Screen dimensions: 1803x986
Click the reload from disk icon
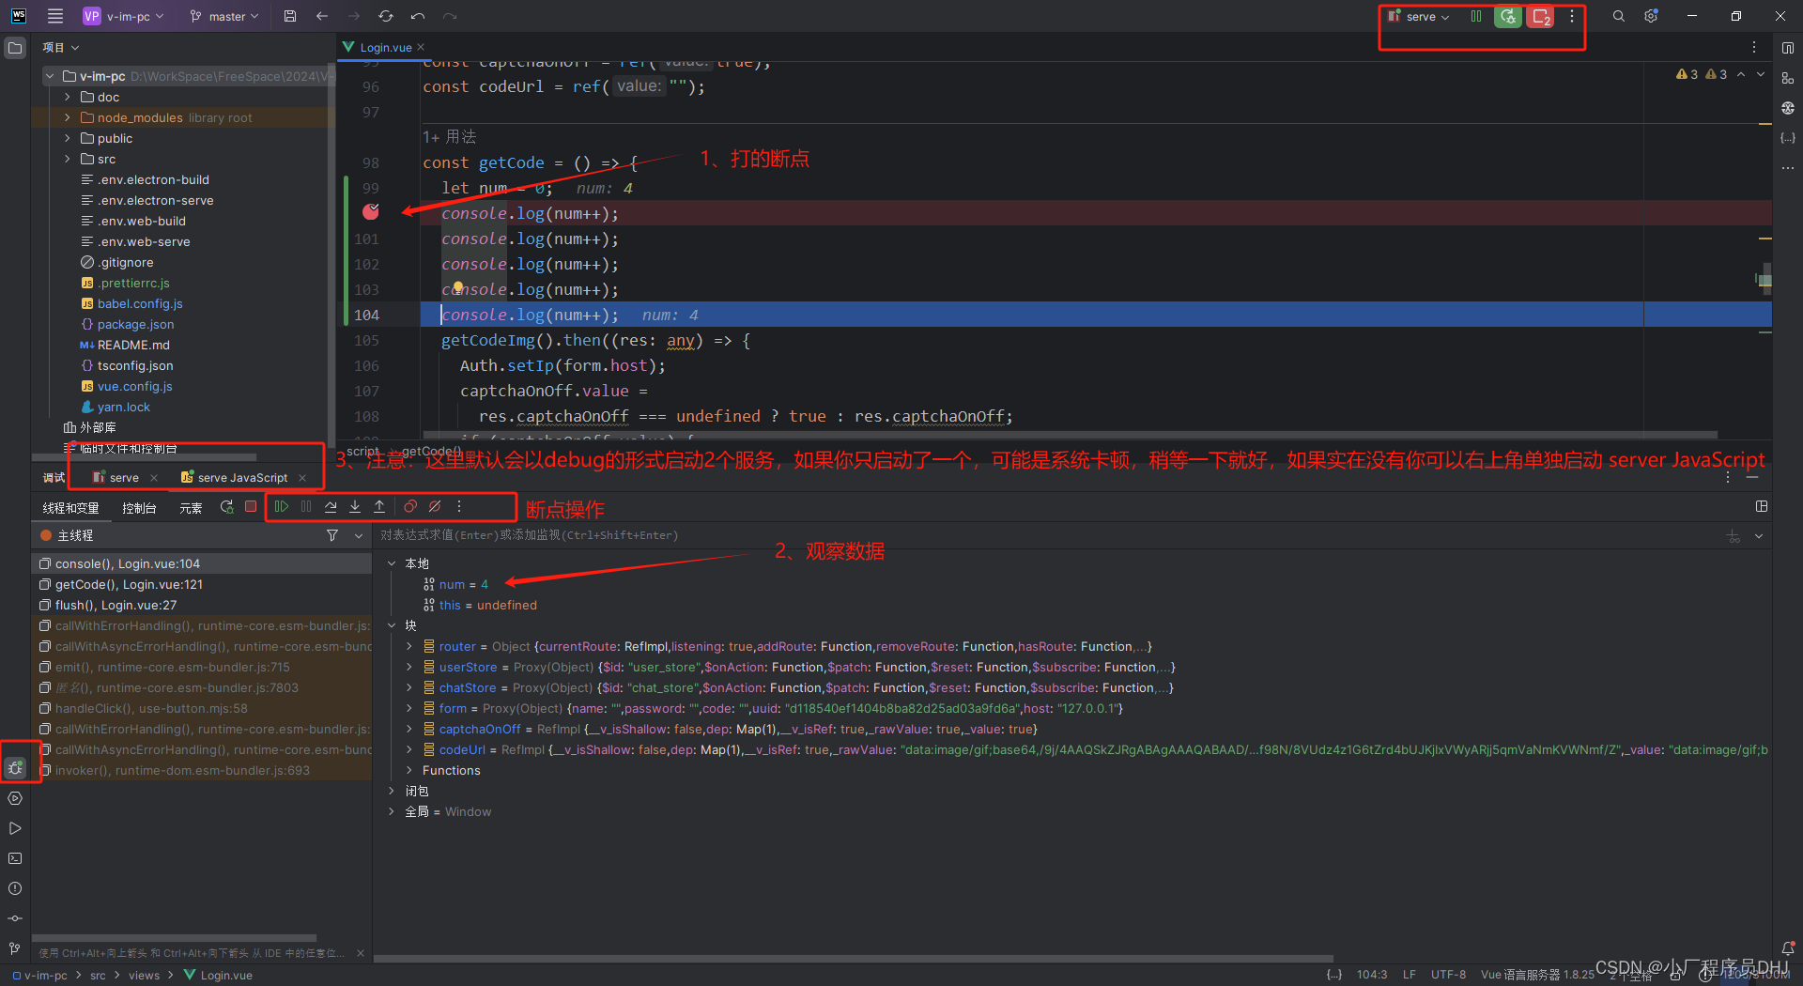coord(386,16)
